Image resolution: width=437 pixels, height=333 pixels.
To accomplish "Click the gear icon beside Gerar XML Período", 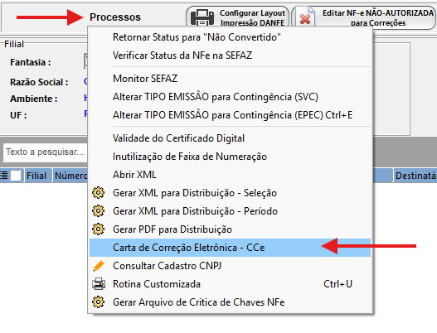I will pyautogui.click(x=98, y=210).
